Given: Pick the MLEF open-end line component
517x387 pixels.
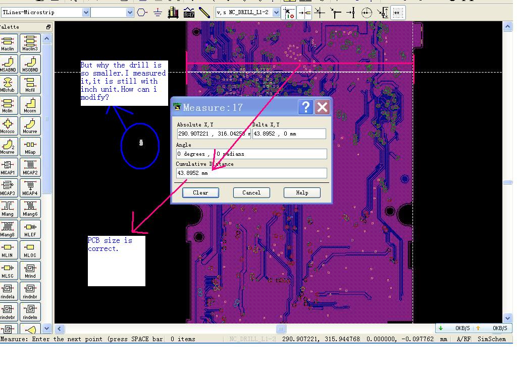Looking at the screenshot, I should (30, 230).
